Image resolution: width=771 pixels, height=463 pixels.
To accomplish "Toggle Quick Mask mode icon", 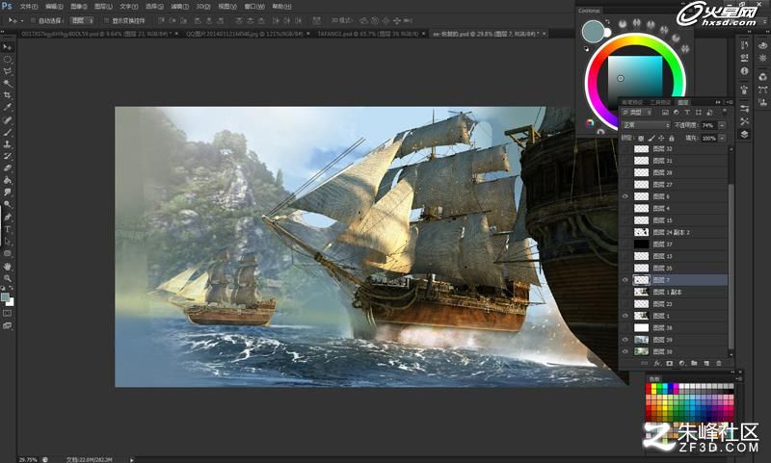I will [7, 313].
